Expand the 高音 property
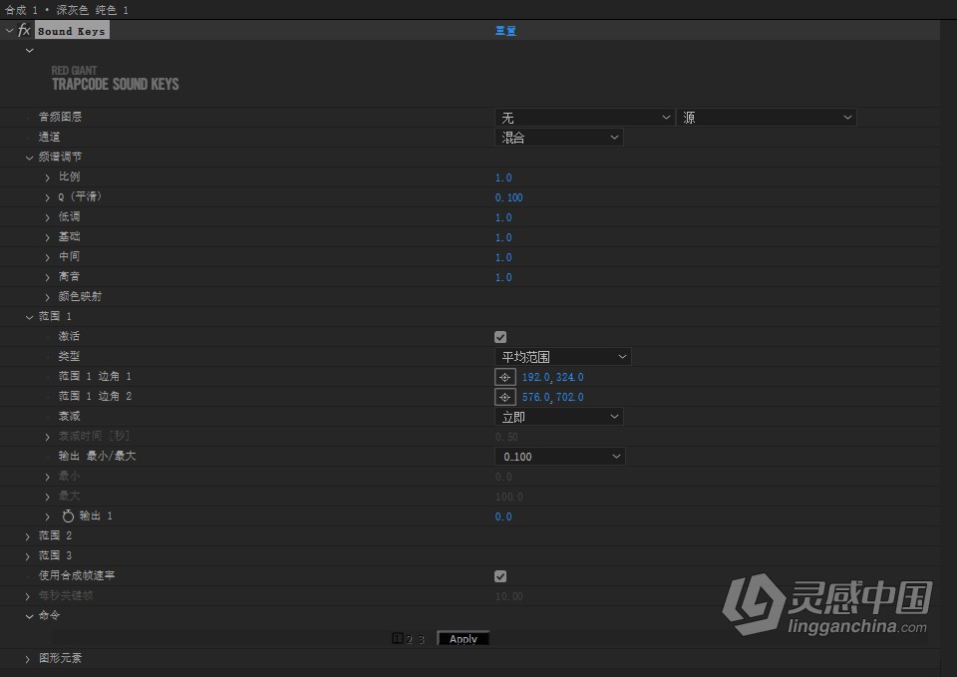 [48, 277]
